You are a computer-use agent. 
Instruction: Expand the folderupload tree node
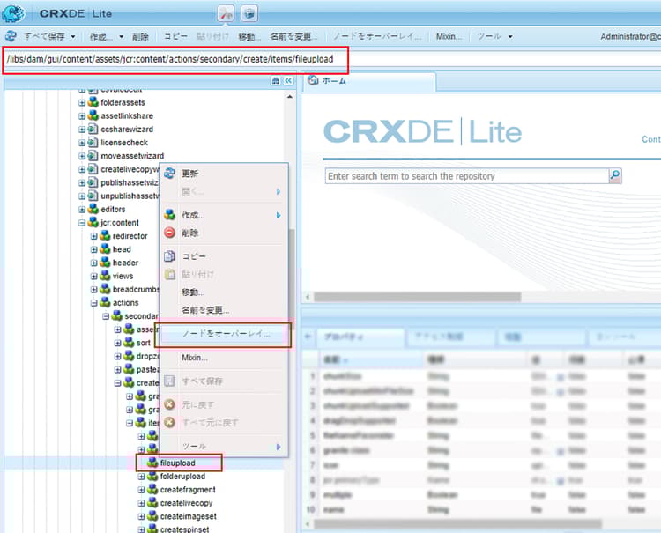(142, 477)
